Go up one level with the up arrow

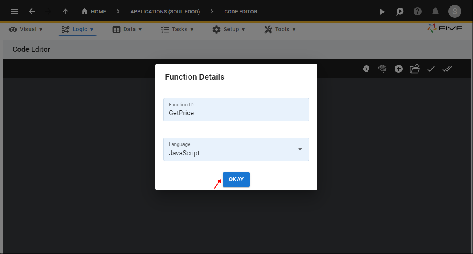pos(66,11)
